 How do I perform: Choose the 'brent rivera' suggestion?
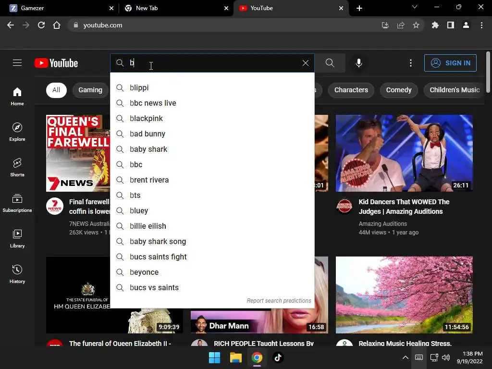(x=212, y=180)
